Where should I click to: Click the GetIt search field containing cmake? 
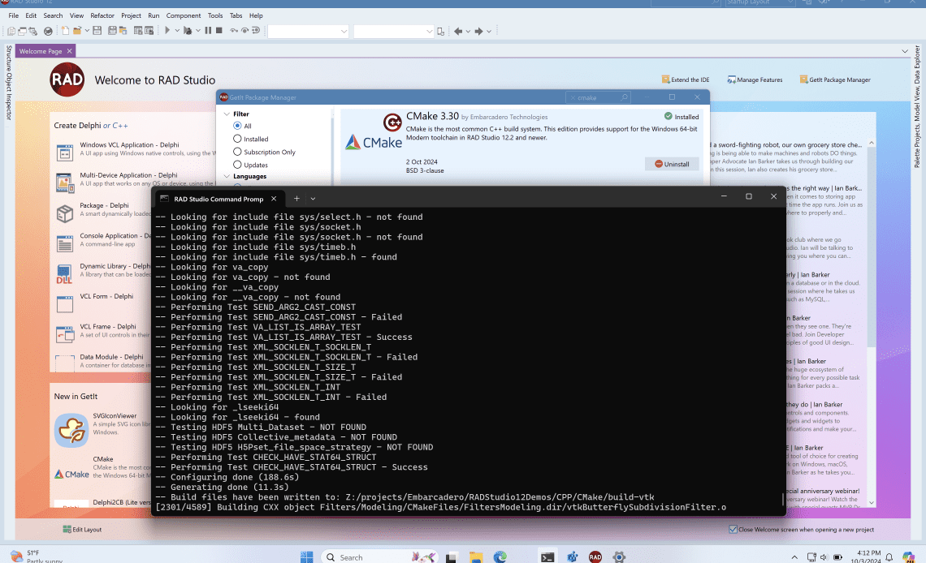point(598,97)
